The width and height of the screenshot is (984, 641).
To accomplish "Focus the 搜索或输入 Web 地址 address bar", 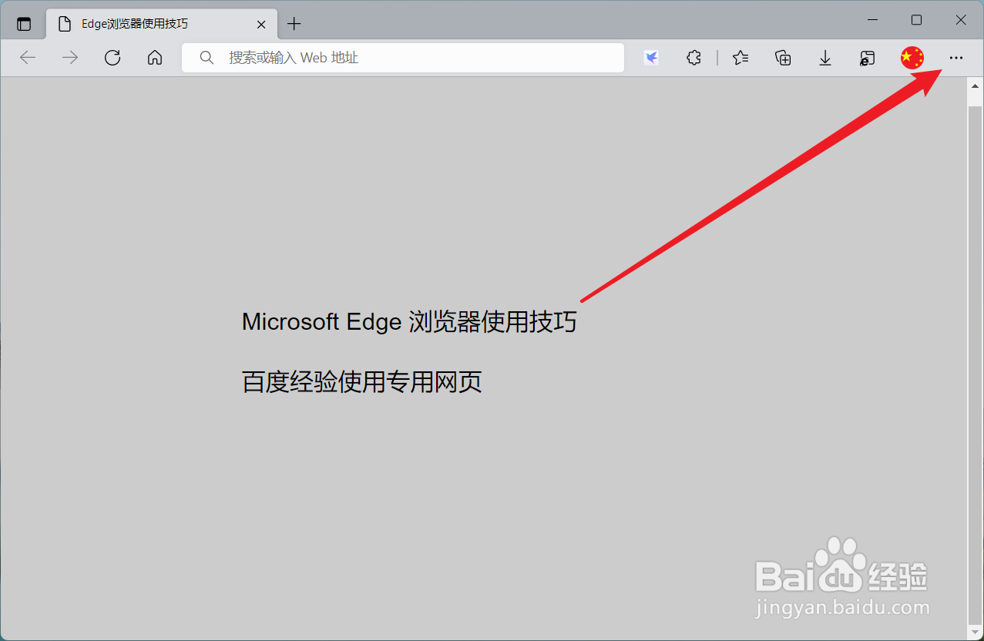I will 403,58.
